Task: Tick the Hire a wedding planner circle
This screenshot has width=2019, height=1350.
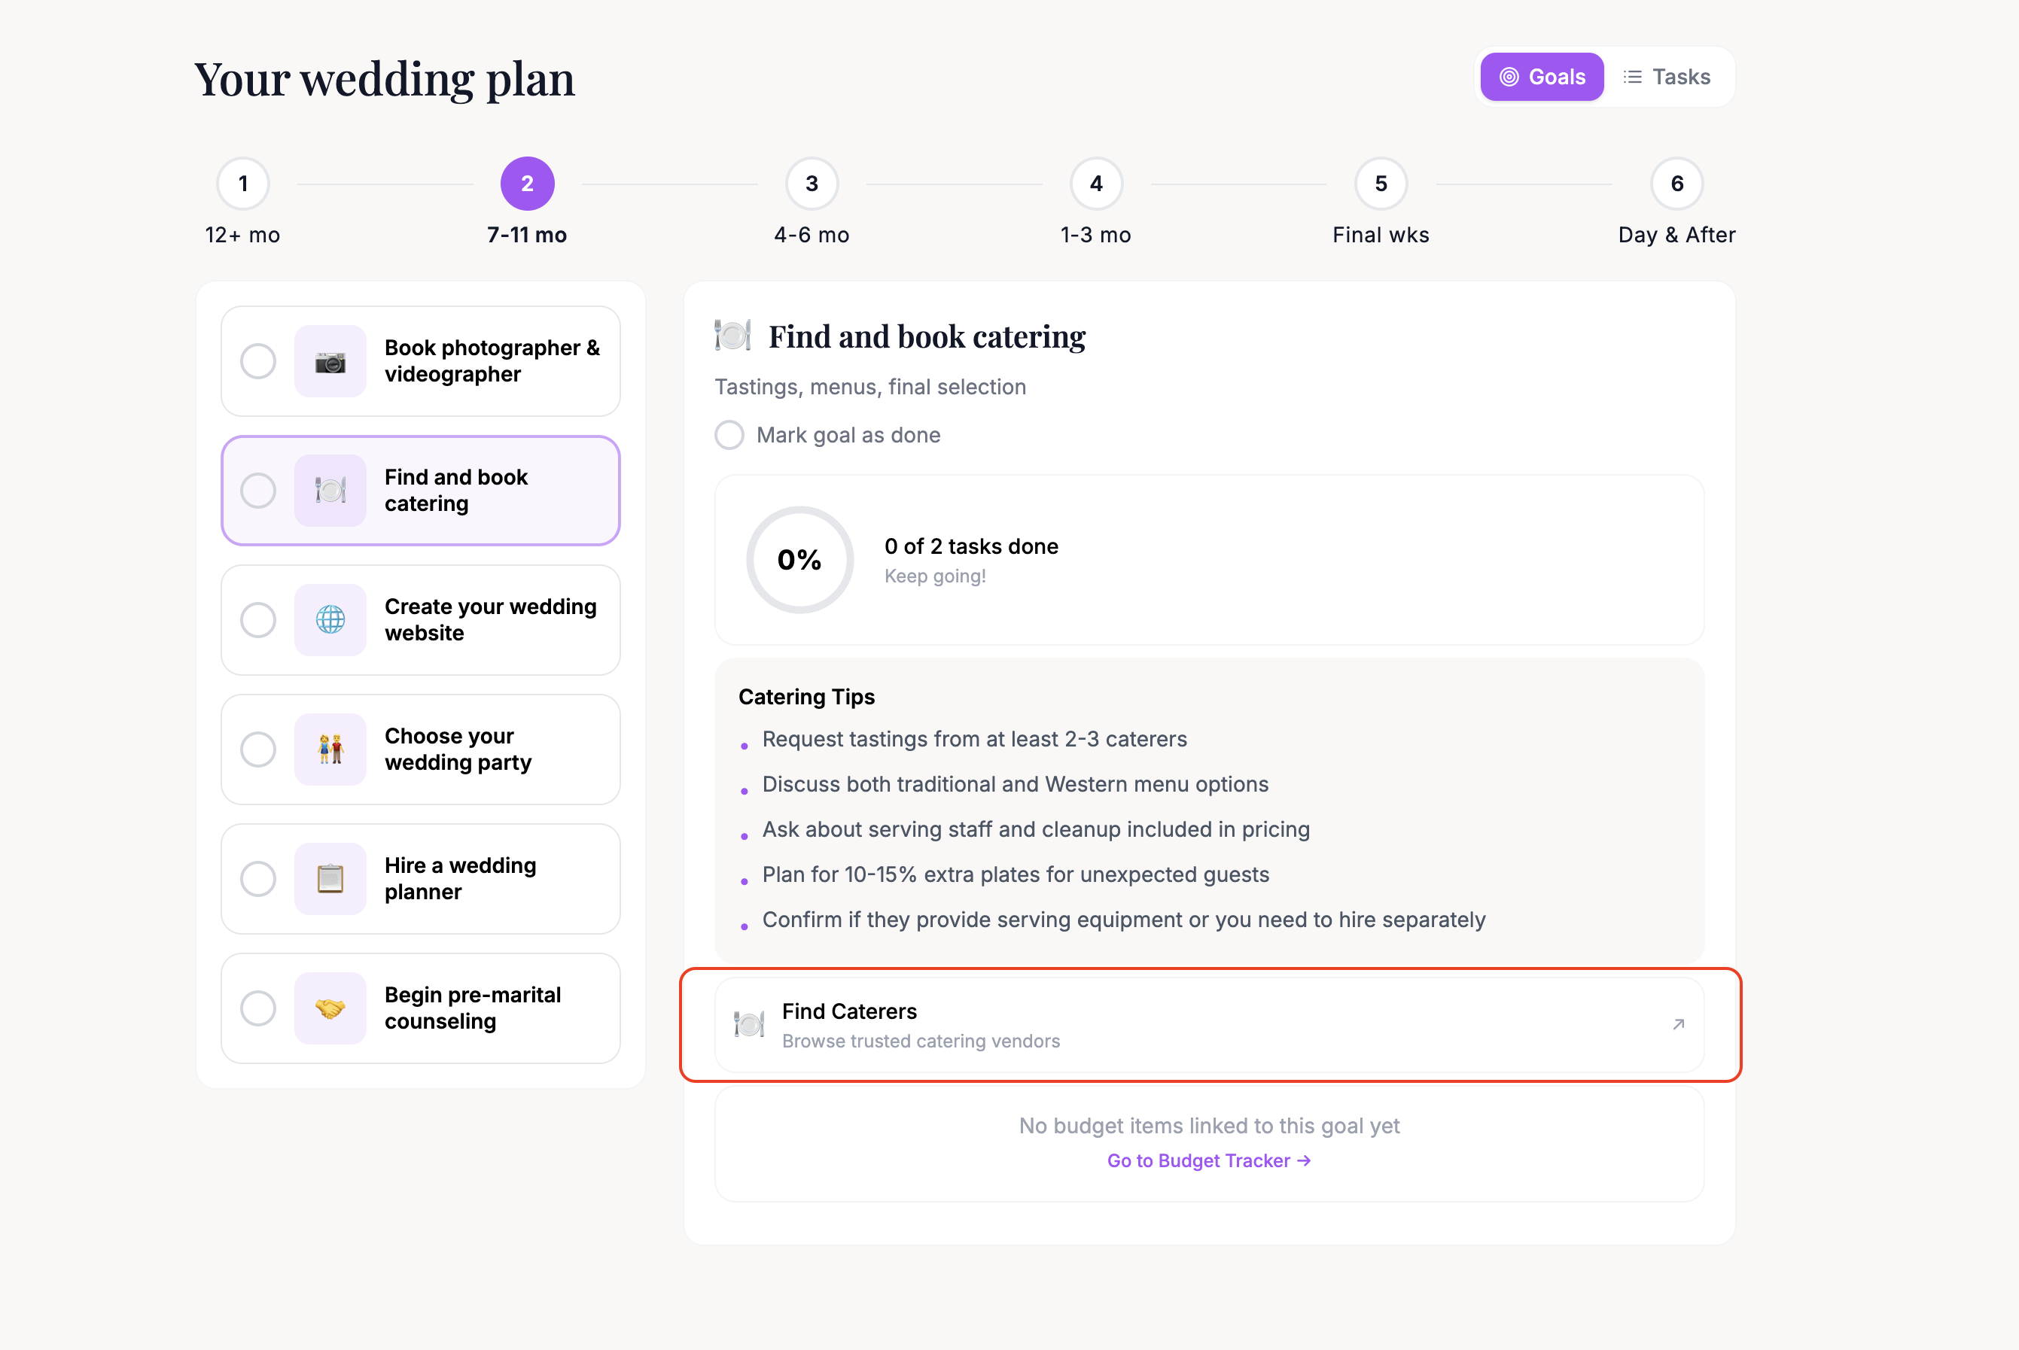Action: pos(258,879)
